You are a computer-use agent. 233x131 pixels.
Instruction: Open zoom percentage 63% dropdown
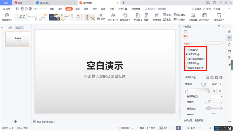pos(194,128)
